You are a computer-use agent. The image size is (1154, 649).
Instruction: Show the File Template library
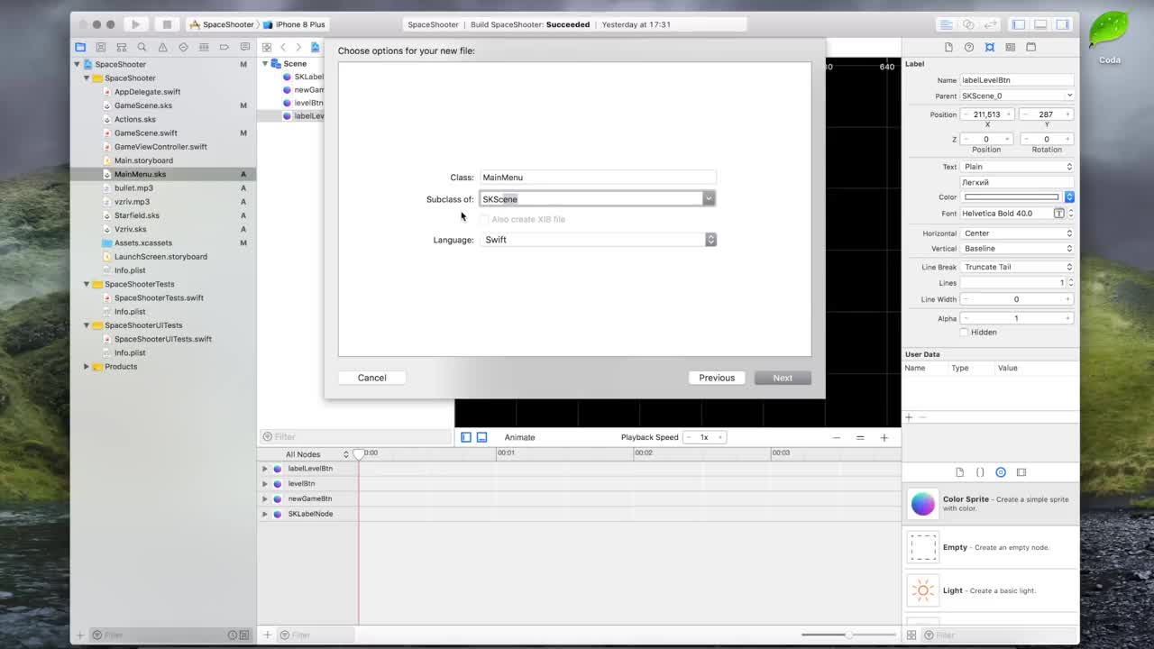coord(959,472)
